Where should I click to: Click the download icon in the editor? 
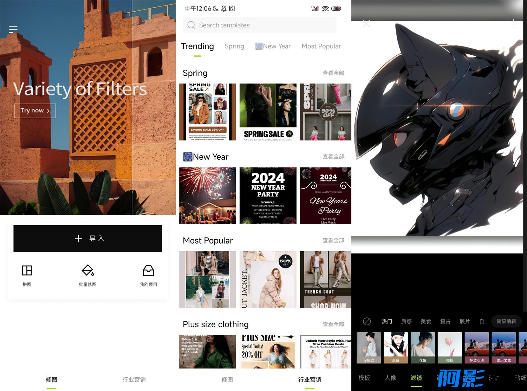pyautogui.click(x=513, y=24)
